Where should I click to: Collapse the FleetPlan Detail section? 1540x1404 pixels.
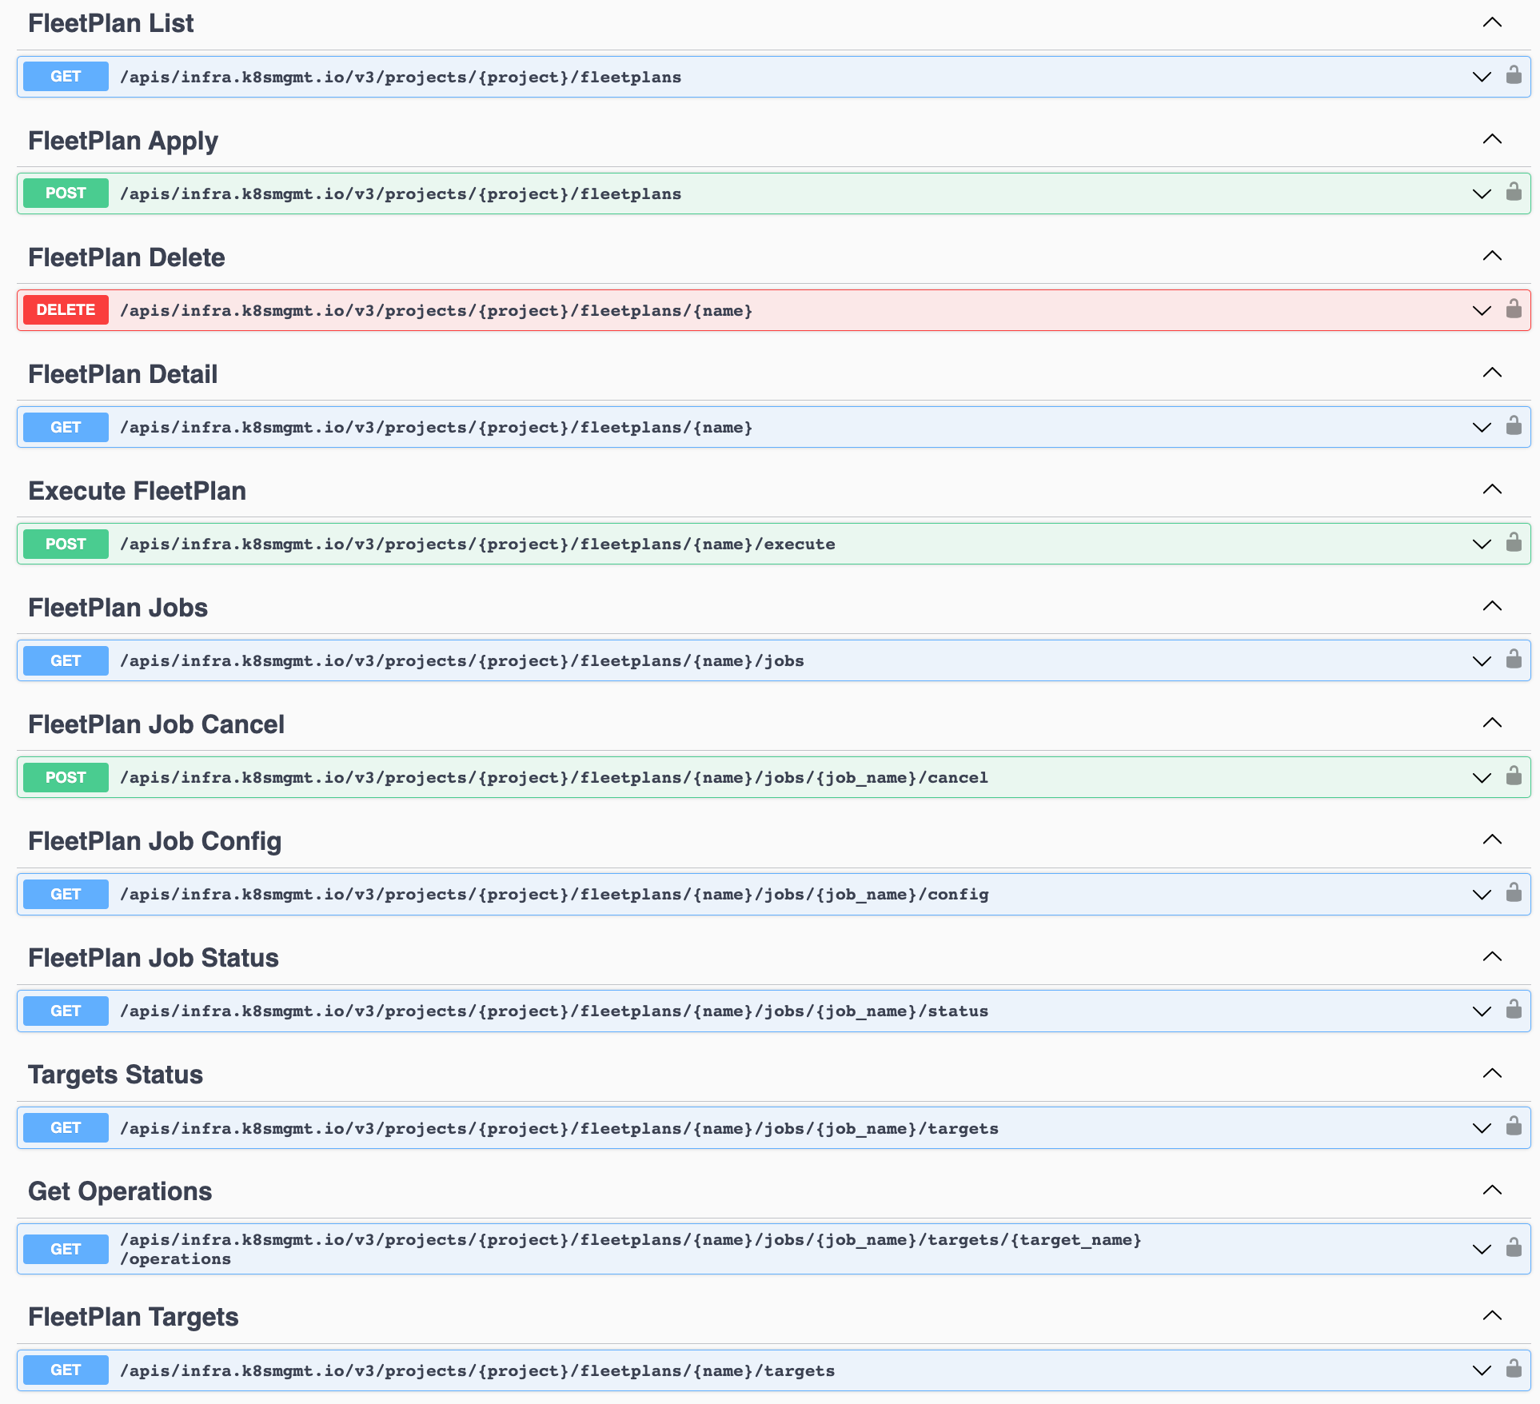tap(1492, 373)
